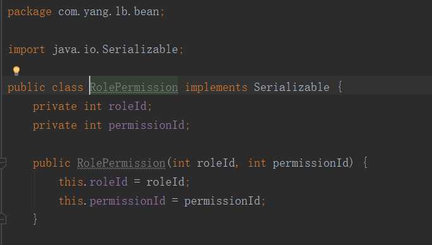
Task: Click the roleId field declaration
Action: (128, 106)
